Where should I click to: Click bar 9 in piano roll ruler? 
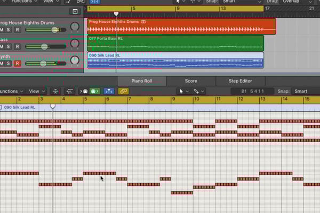(x=173, y=100)
